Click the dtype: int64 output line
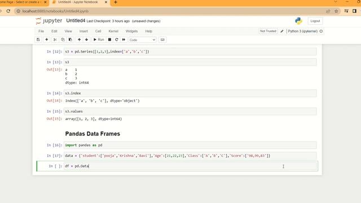 point(77,83)
